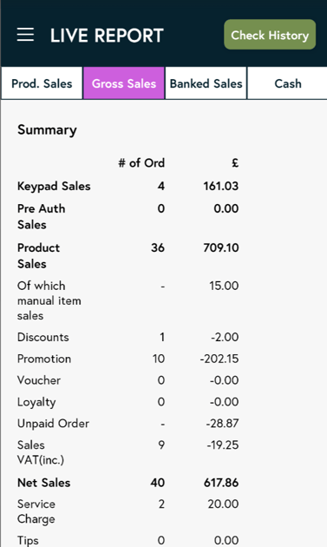327x547 pixels.
Task: Click the Promotion row label
Action: (x=44, y=359)
